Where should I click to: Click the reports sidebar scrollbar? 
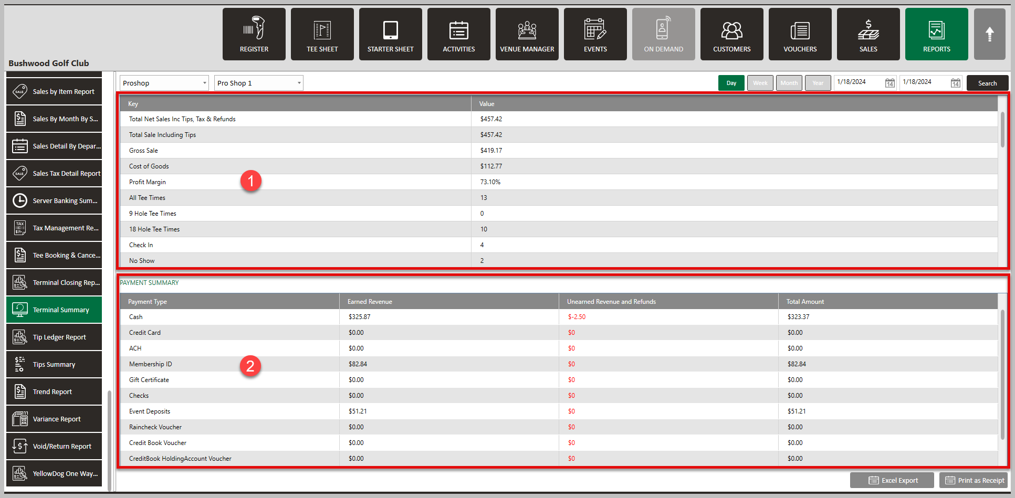pos(109,440)
